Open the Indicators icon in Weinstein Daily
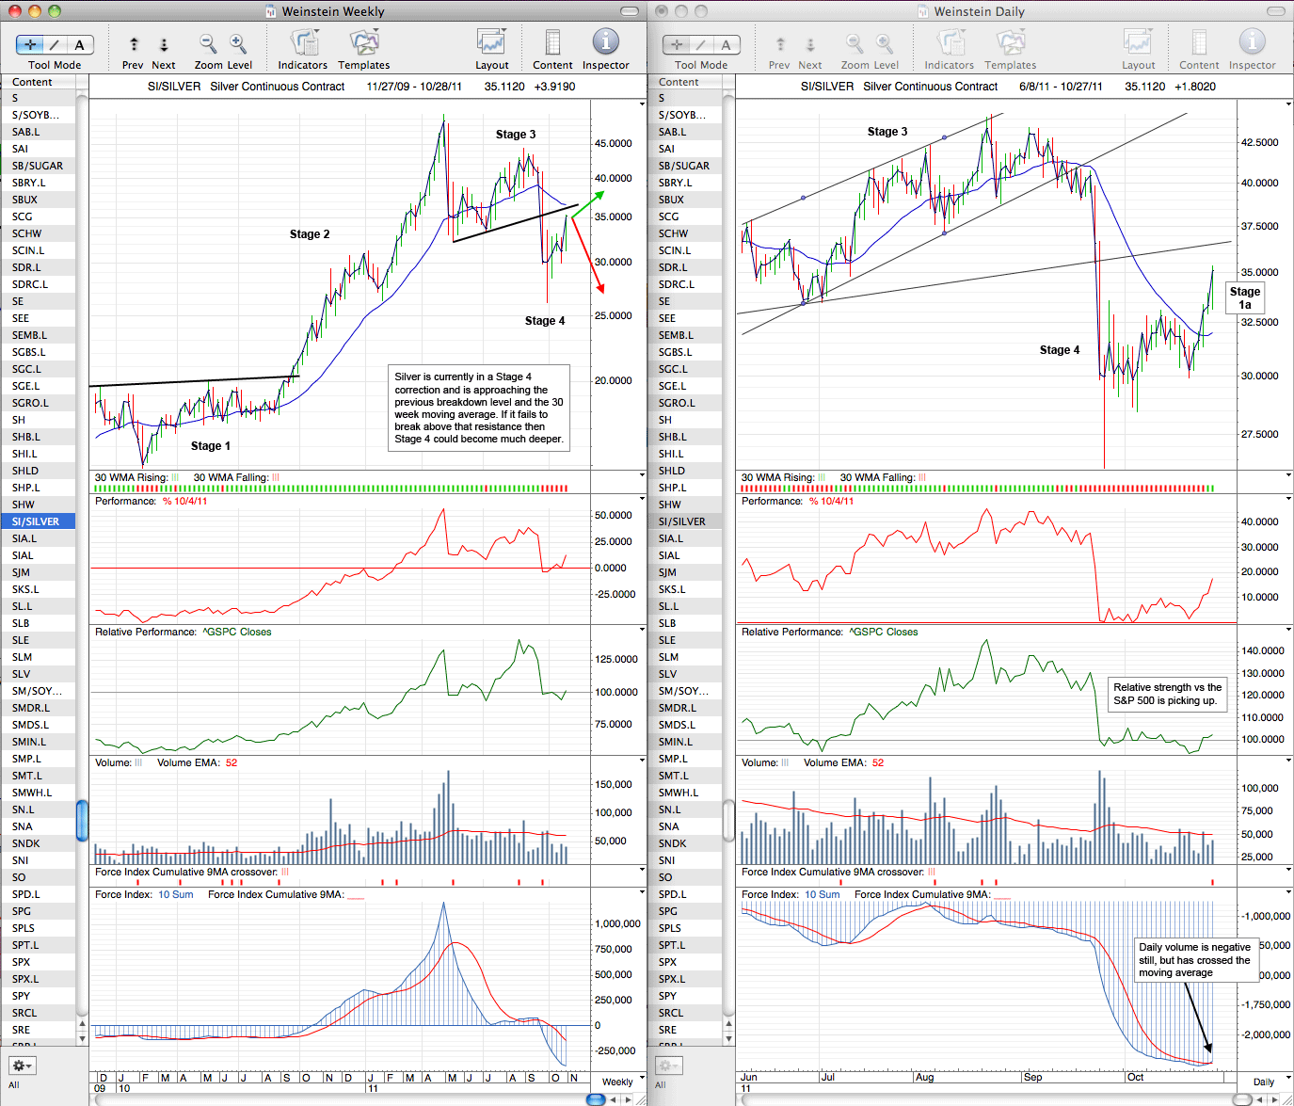 [x=950, y=42]
